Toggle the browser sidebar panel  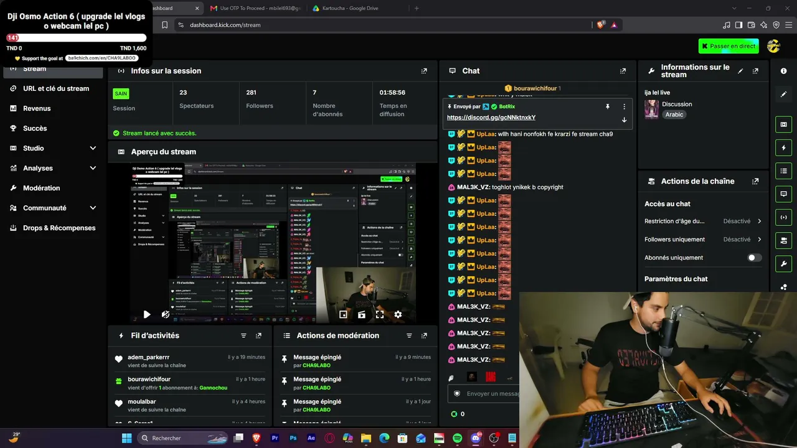pos(738,25)
